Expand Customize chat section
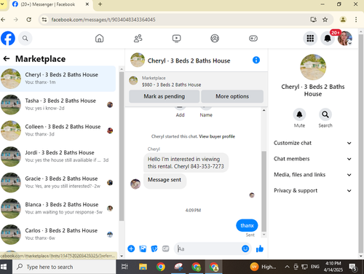Image resolution: width=364 pixels, height=274 pixels. pos(312,143)
